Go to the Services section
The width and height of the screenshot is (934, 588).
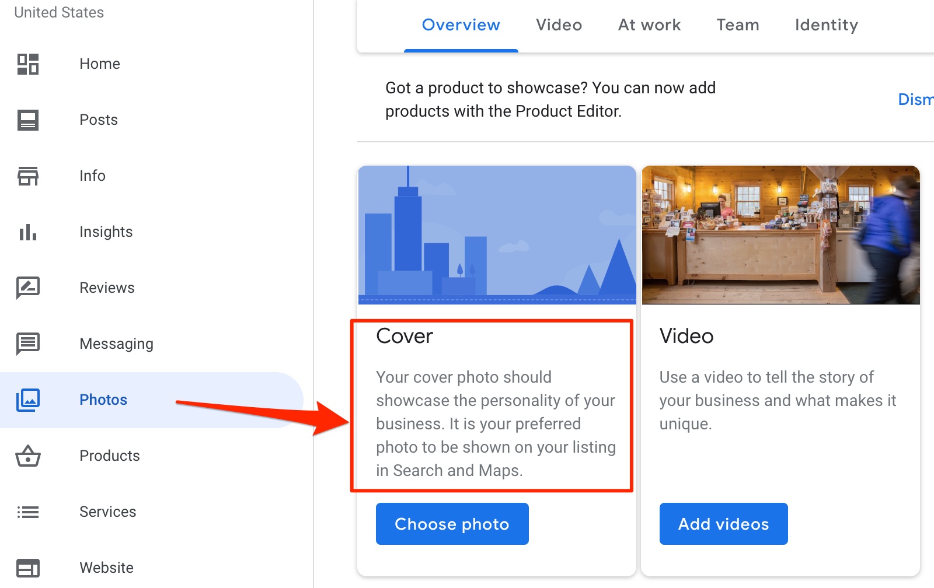[x=107, y=512]
